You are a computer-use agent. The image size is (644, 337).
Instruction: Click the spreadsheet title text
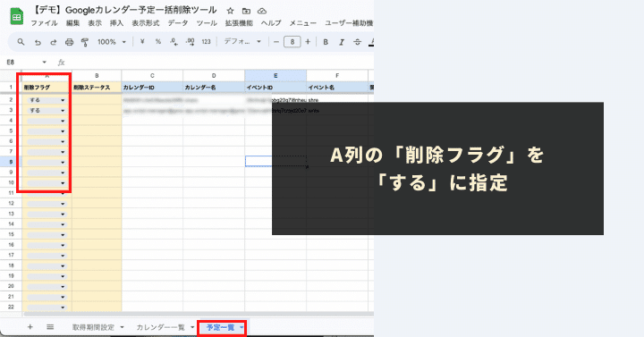coord(125,10)
